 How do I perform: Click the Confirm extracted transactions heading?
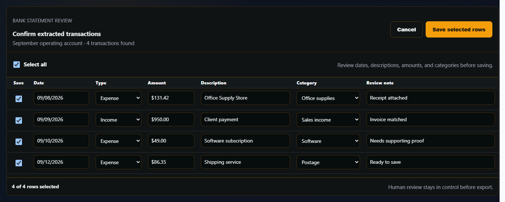(x=57, y=34)
